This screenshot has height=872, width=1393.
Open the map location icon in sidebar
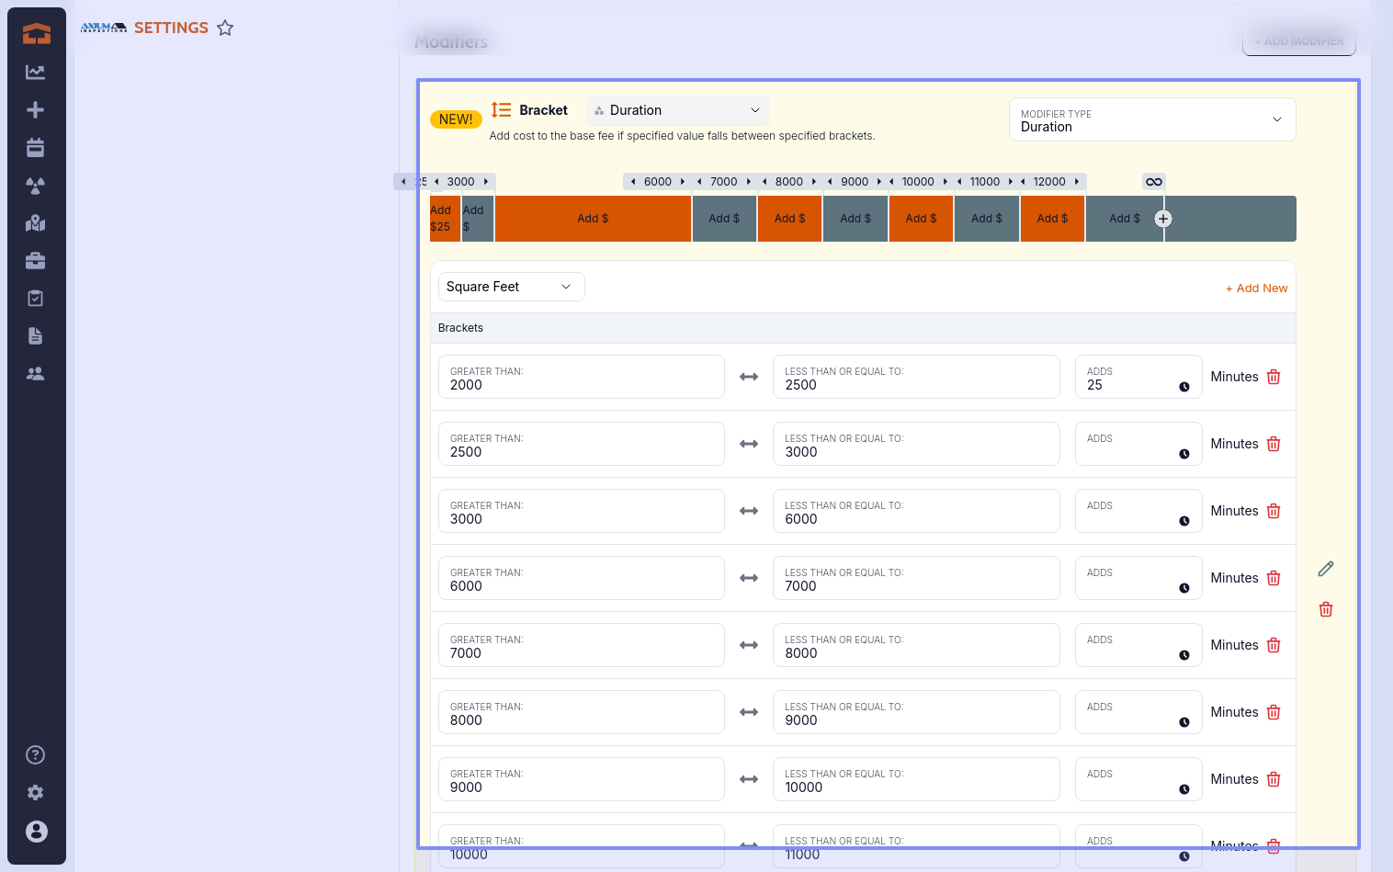click(35, 223)
